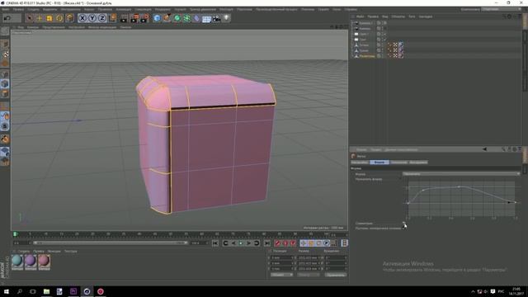Screen dimensions: 528x297
Task: Click the Record Active Objects button
Action: click(x=277, y=243)
